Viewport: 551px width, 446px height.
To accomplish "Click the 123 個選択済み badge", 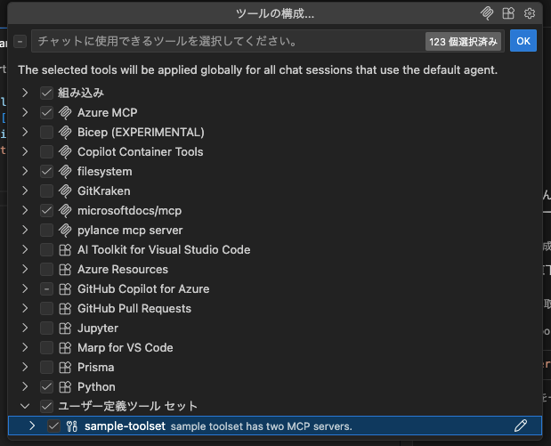I will tap(463, 42).
